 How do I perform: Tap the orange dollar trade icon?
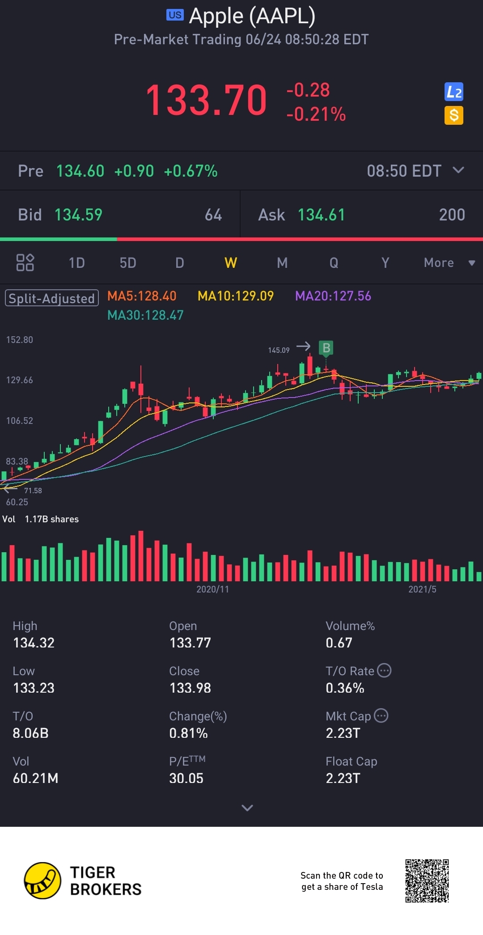click(x=453, y=115)
